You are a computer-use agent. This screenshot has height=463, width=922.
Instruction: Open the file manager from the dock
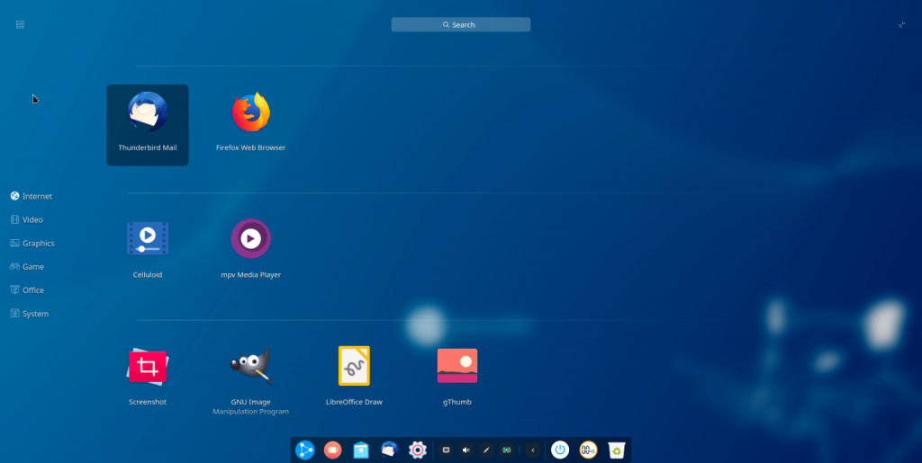click(361, 450)
